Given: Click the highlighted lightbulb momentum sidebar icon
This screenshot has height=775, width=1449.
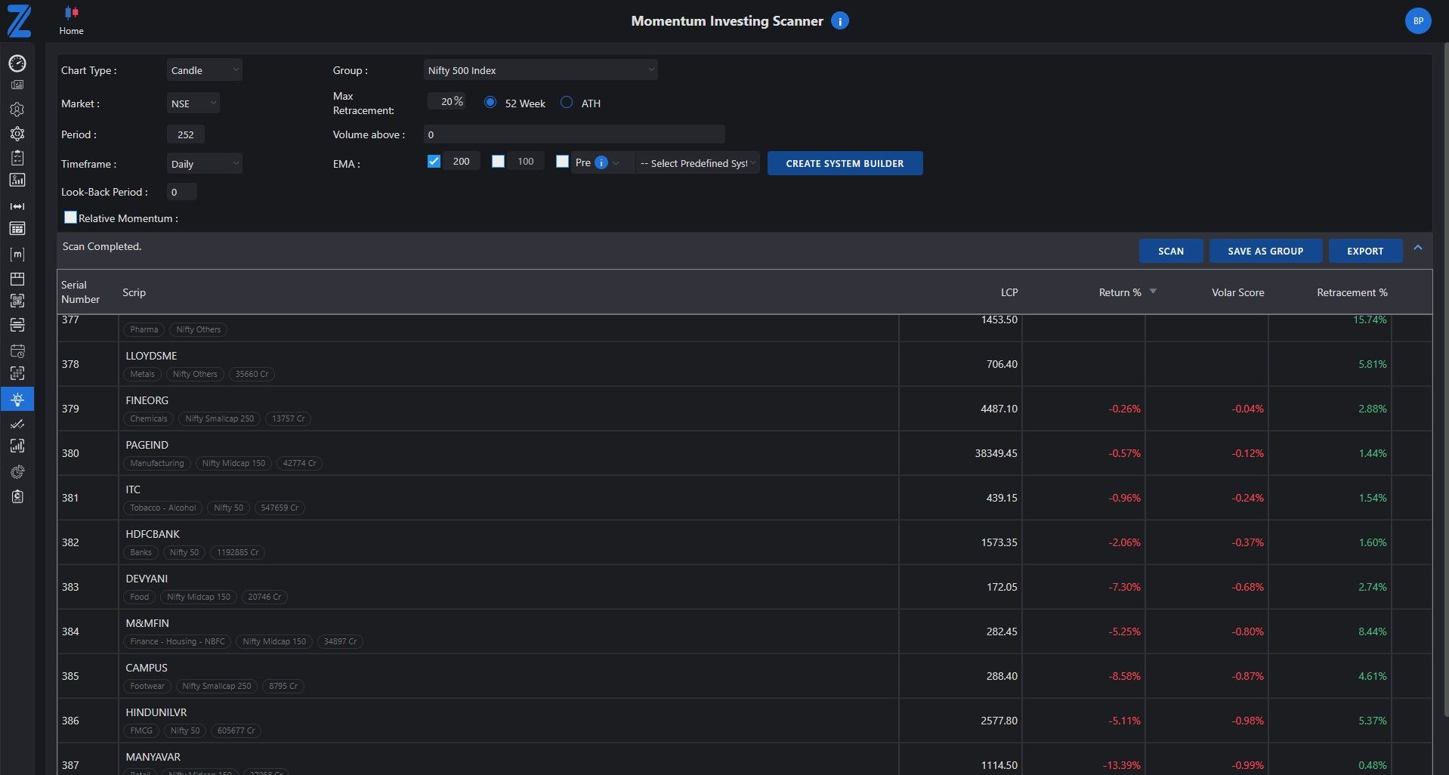Looking at the screenshot, I should (17, 399).
